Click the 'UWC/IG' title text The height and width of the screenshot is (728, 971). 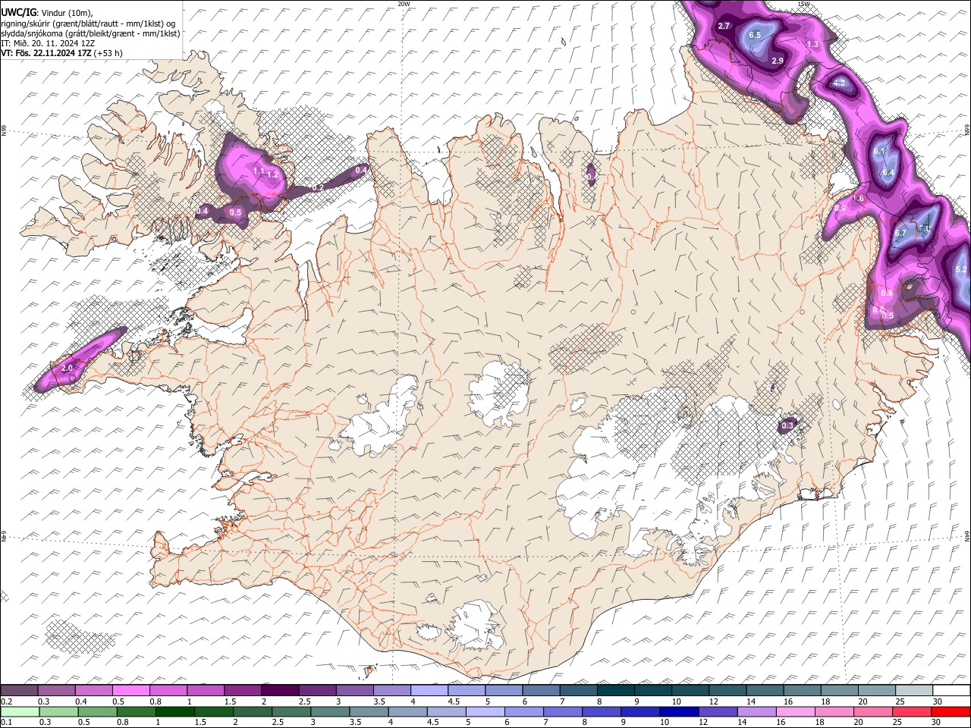[x=18, y=12]
